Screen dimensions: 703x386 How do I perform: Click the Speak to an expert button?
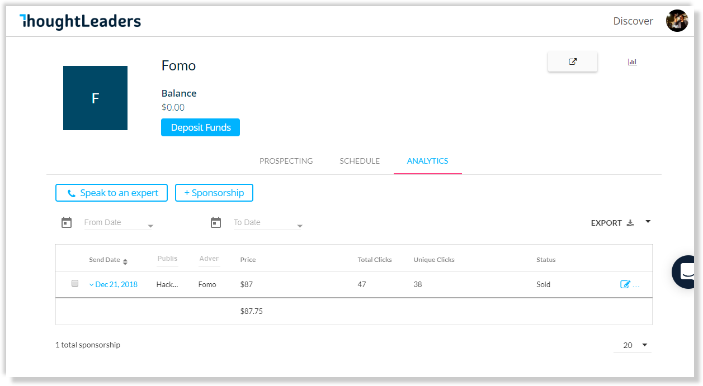tap(111, 193)
